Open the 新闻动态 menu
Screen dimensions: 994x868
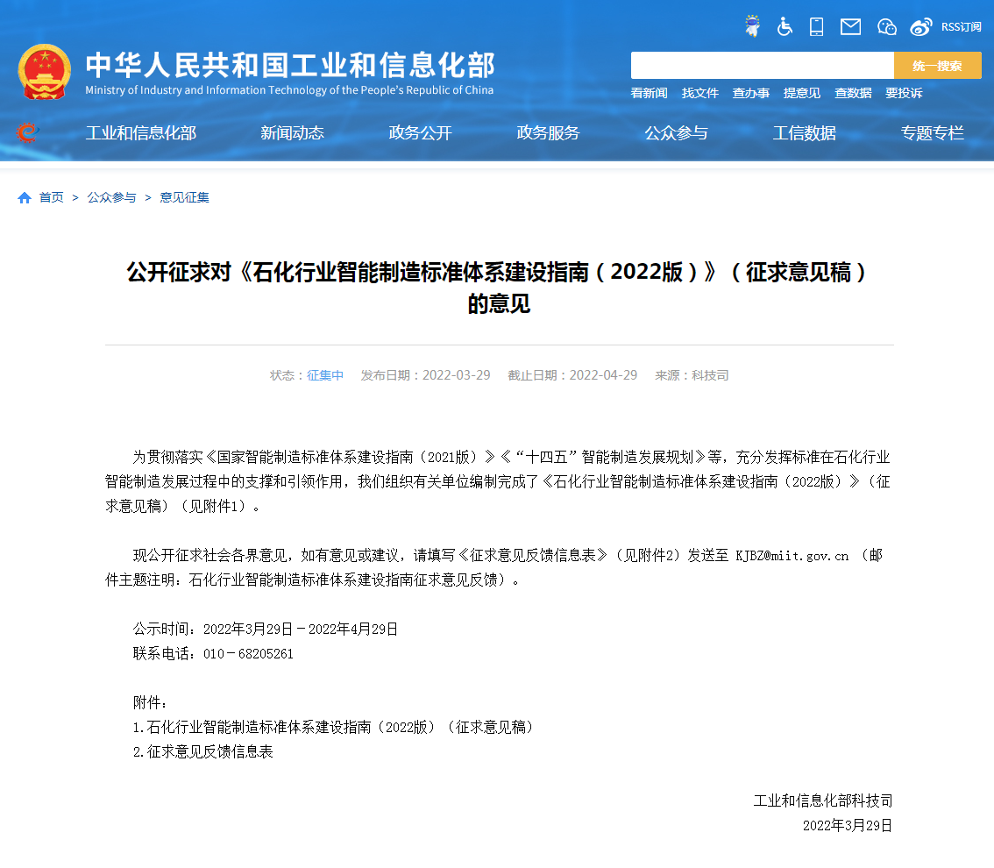(x=292, y=132)
